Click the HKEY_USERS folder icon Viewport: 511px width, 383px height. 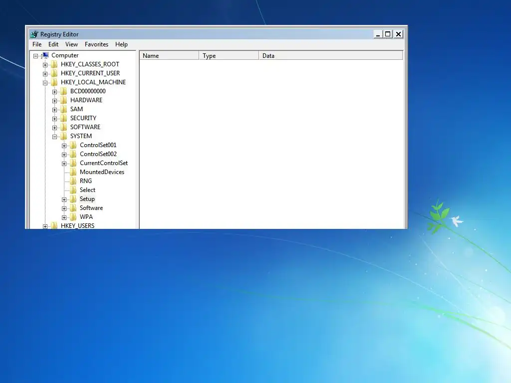tap(54, 225)
